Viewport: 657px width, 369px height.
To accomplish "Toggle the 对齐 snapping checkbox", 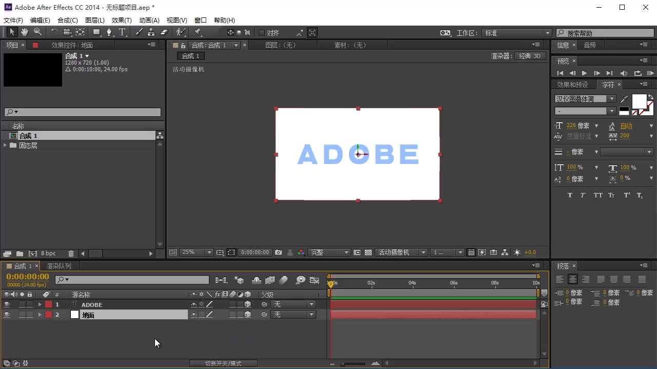I will pyautogui.click(x=262, y=33).
